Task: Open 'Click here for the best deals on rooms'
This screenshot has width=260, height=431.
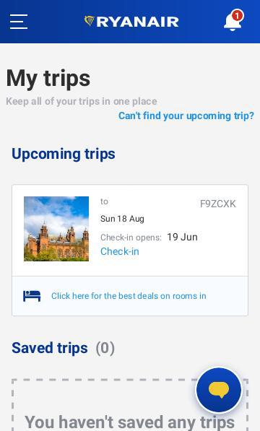Action: (129, 296)
